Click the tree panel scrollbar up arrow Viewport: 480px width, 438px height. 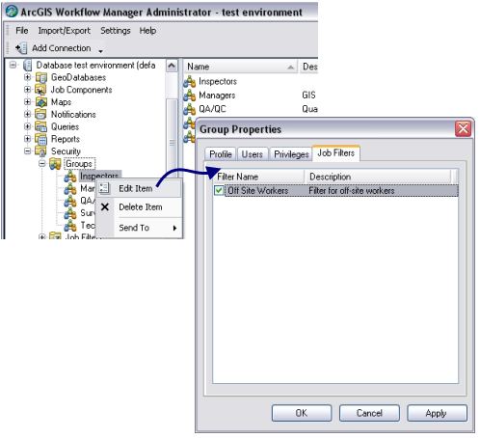172,66
